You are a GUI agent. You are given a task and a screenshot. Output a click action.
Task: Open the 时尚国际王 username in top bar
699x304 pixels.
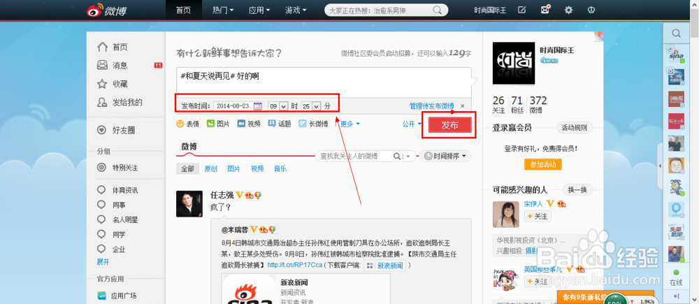click(x=490, y=10)
